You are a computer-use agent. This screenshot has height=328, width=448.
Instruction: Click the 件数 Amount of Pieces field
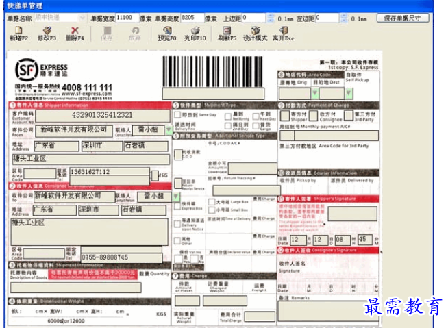click(187, 301)
